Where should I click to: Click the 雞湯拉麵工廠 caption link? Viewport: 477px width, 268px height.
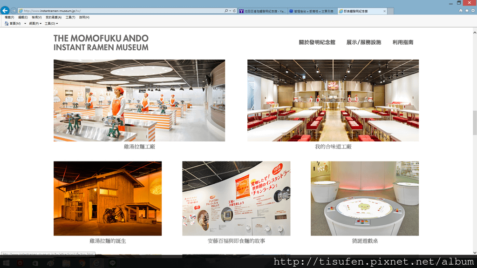[x=139, y=147]
